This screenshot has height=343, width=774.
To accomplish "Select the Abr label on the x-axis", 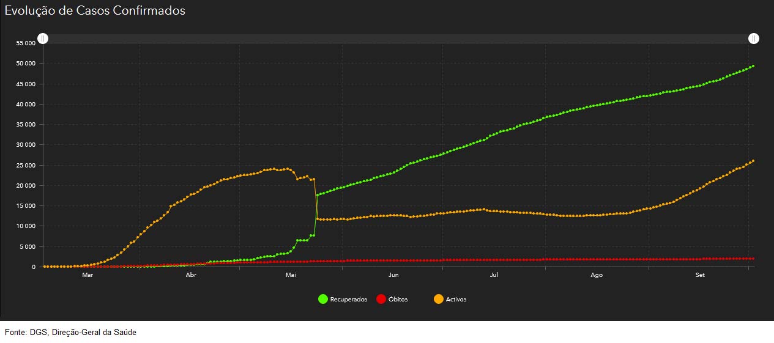I will tap(191, 275).
